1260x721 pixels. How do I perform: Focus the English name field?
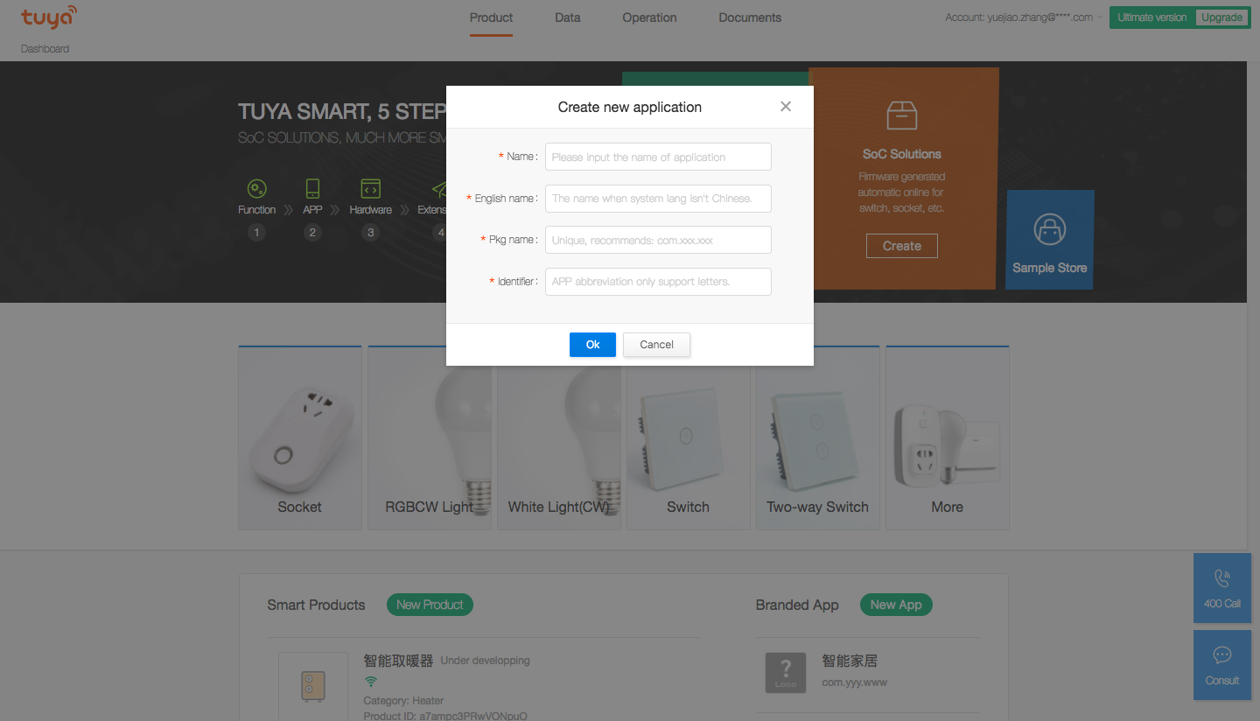click(x=658, y=199)
